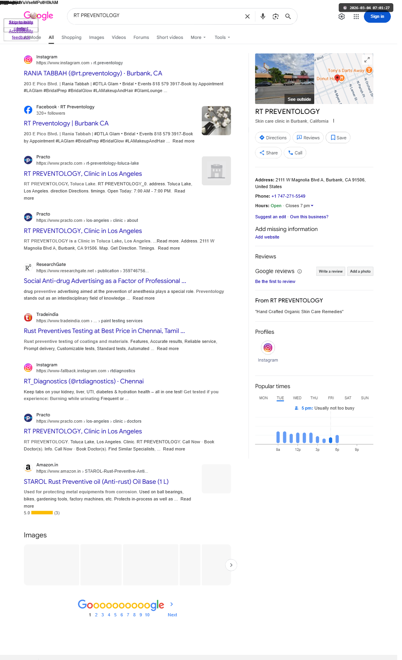Click Suggest an edit link
Screen dimensions: 402x660
271,217
